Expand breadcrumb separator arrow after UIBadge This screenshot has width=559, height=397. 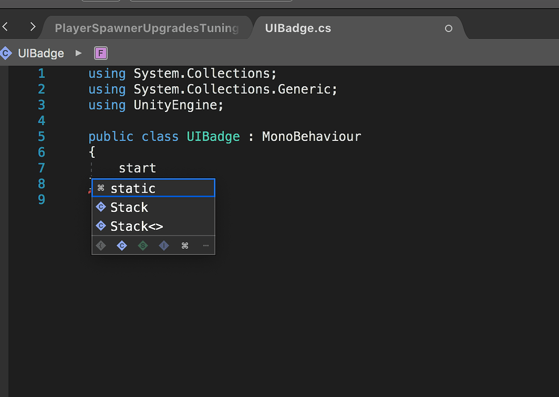point(79,53)
